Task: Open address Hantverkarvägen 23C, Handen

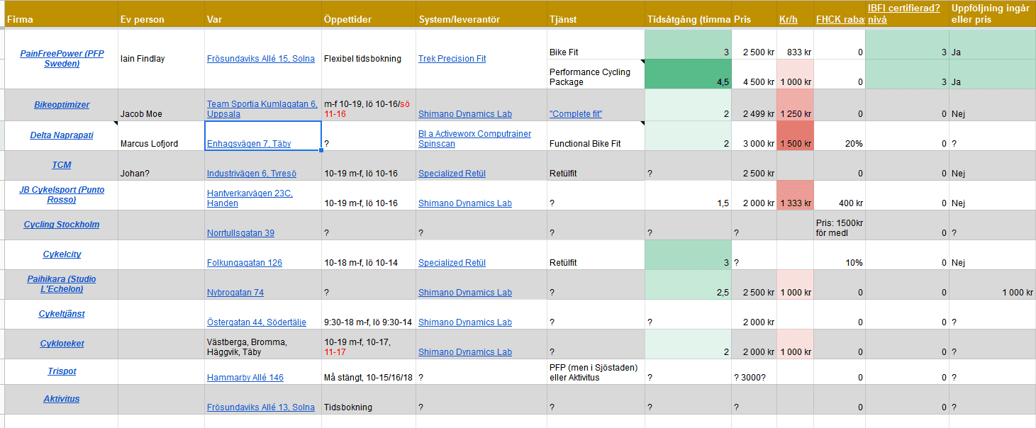Action: [x=250, y=198]
